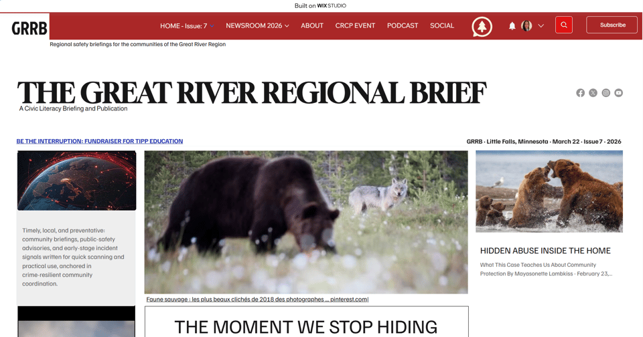The height and width of the screenshot is (337, 643).
Task: Open the fighting bears article thumbnail
Action: [x=549, y=191]
